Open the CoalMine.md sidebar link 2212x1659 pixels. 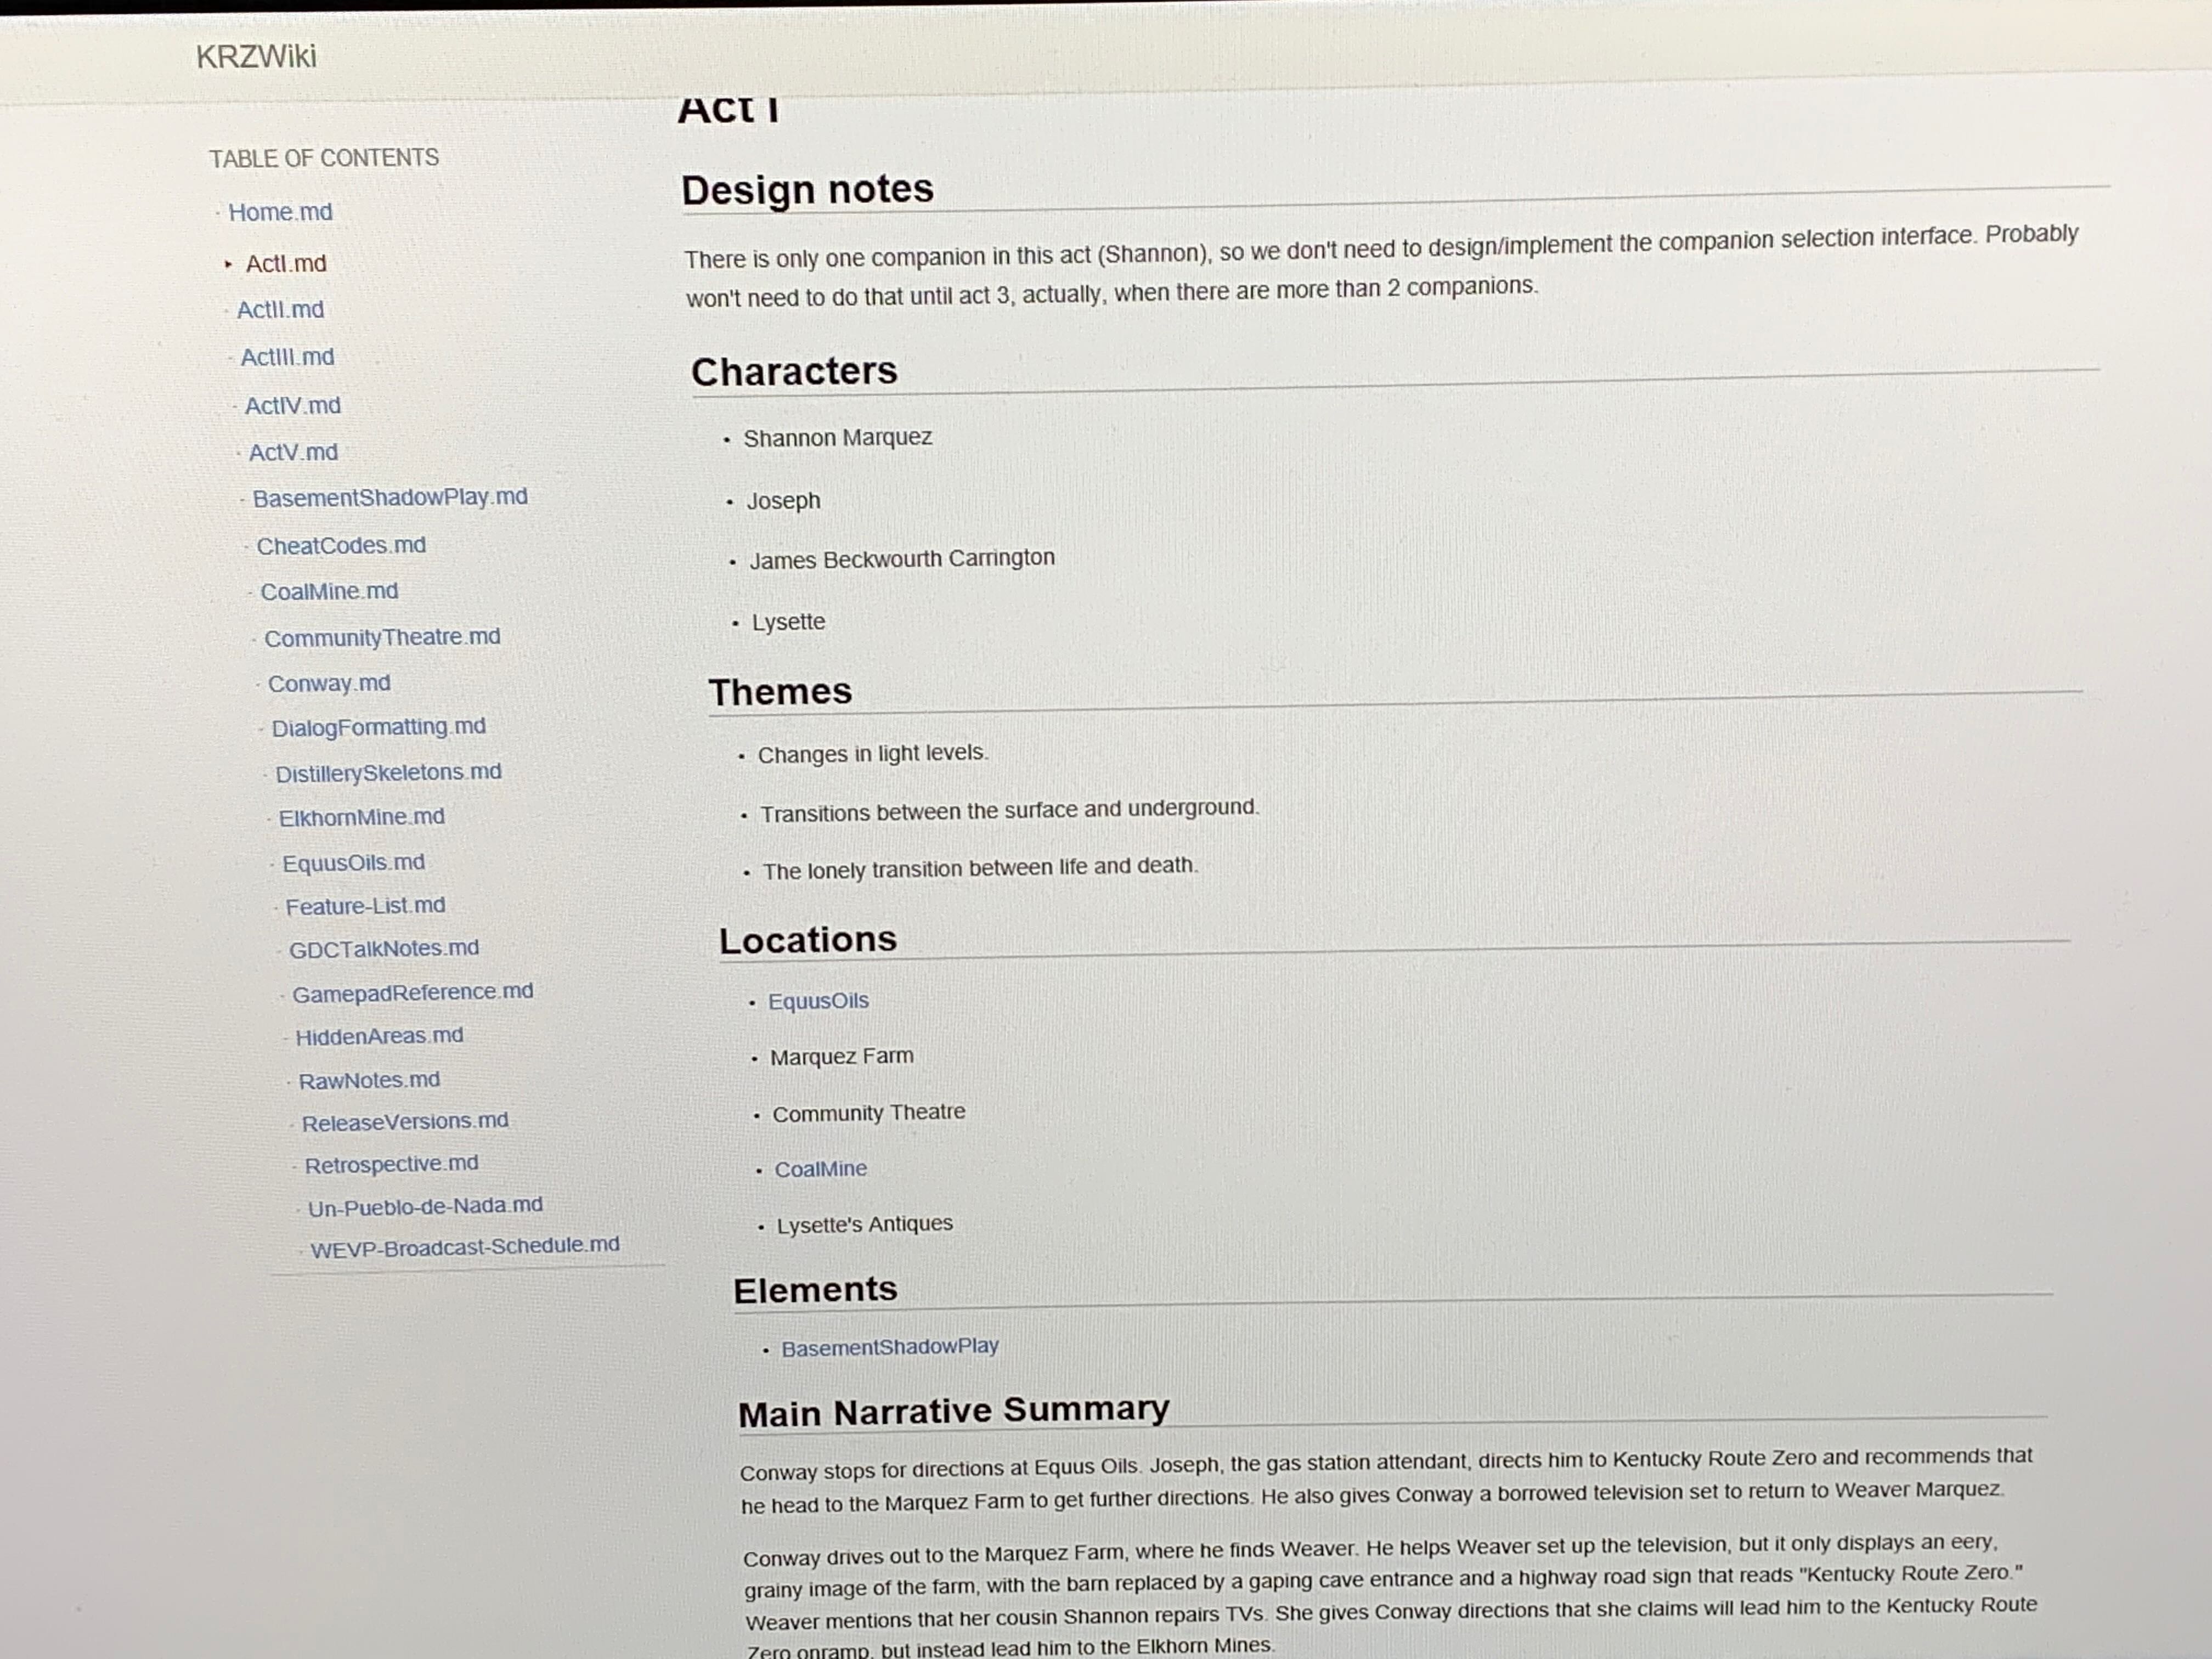pos(329,591)
